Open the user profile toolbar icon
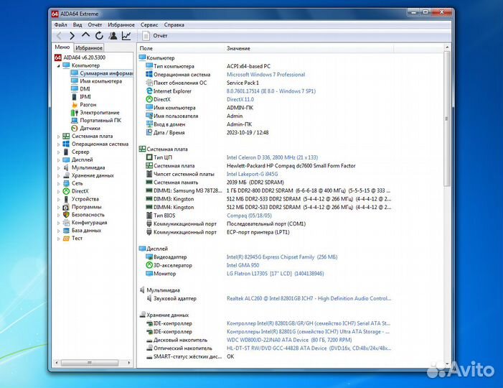Image resolution: width=503 pixels, height=388 pixels. 113,36
